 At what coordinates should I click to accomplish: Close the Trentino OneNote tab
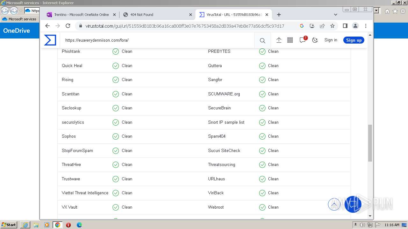click(x=114, y=15)
